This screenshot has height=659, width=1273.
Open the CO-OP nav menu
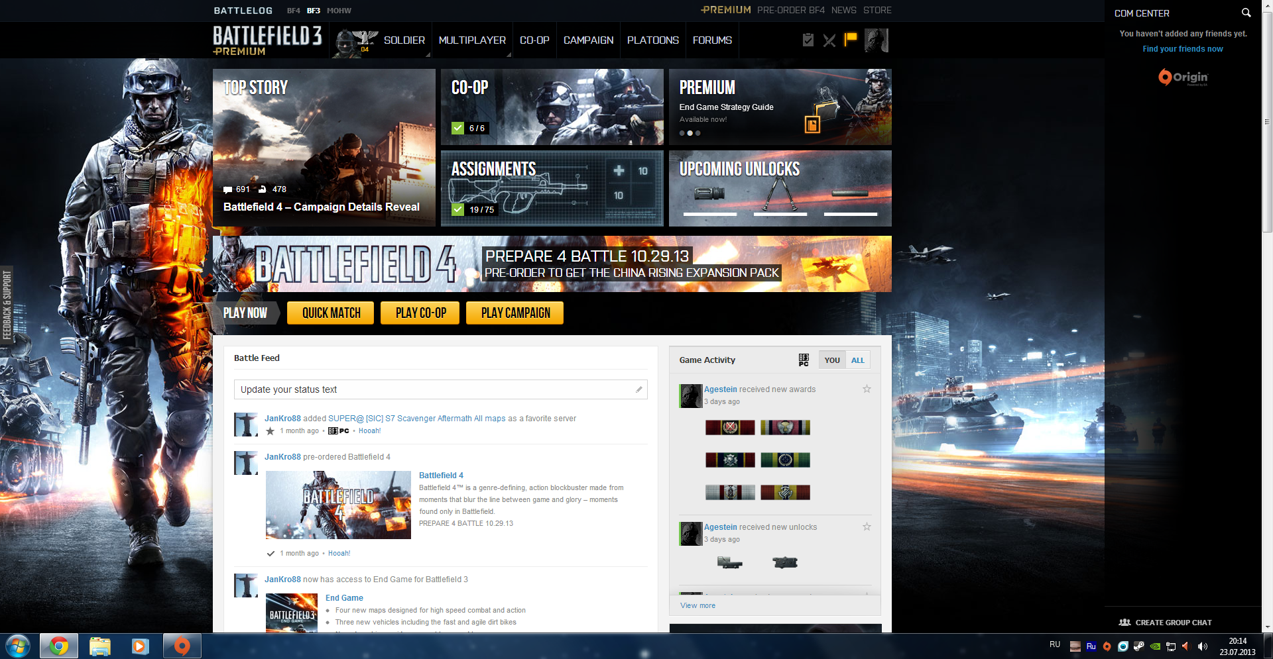pos(534,40)
